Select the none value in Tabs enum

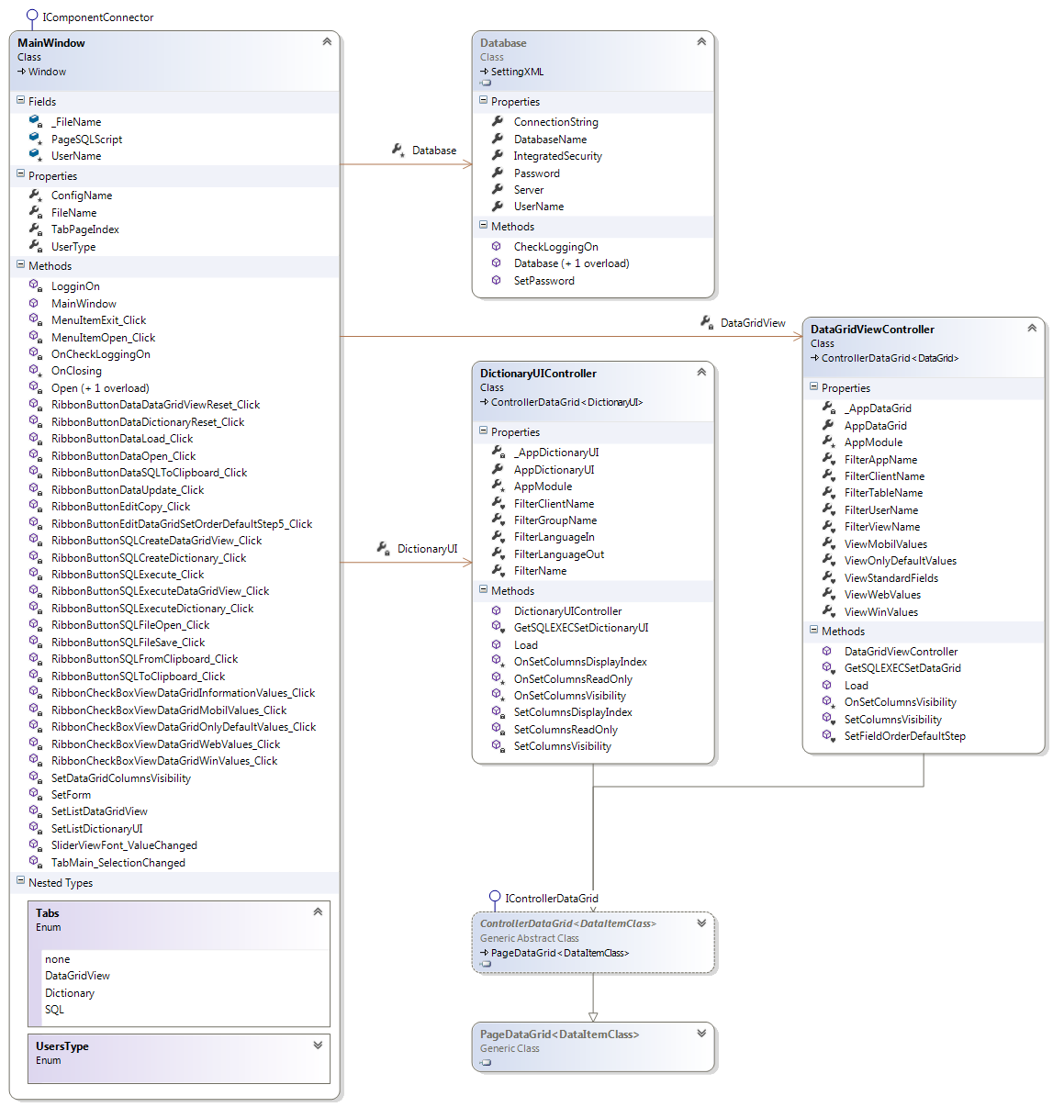tap(58, 959)
